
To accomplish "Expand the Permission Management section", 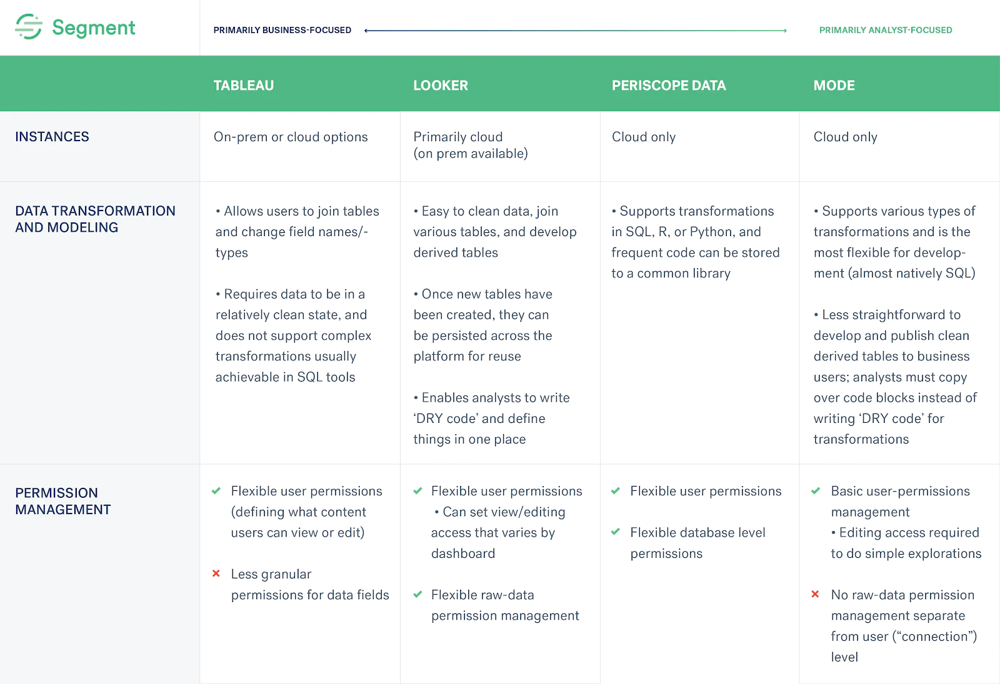I will (x=56, y=500).
